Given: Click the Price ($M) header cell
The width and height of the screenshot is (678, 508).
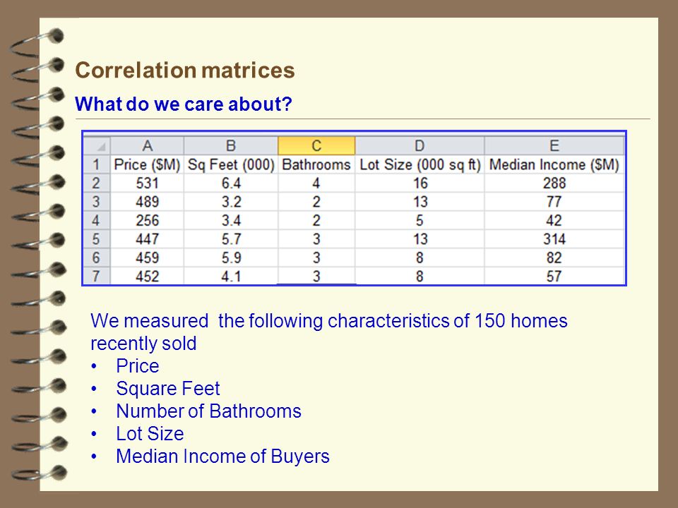Looking at the screenshot, I should [148, 164].
